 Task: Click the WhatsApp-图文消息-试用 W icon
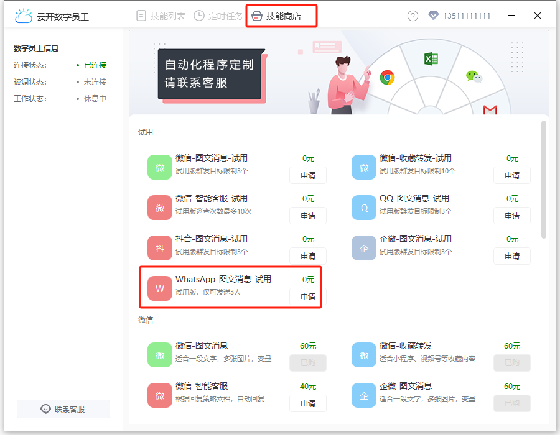[x=160, y=288]
